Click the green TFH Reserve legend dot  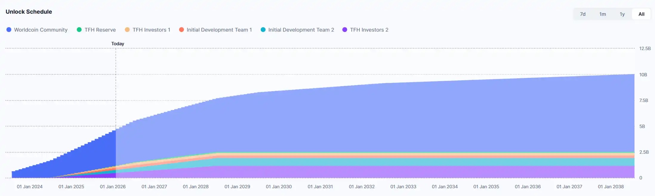79,30
